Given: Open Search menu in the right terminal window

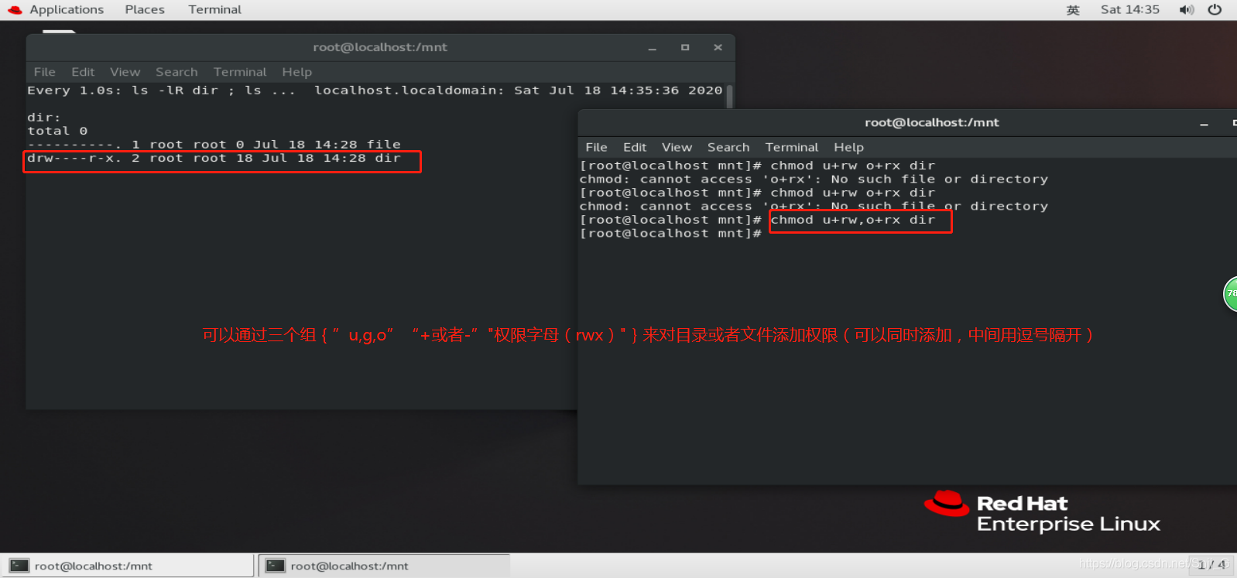Looking at the screenshot, I should coord(728,147).
